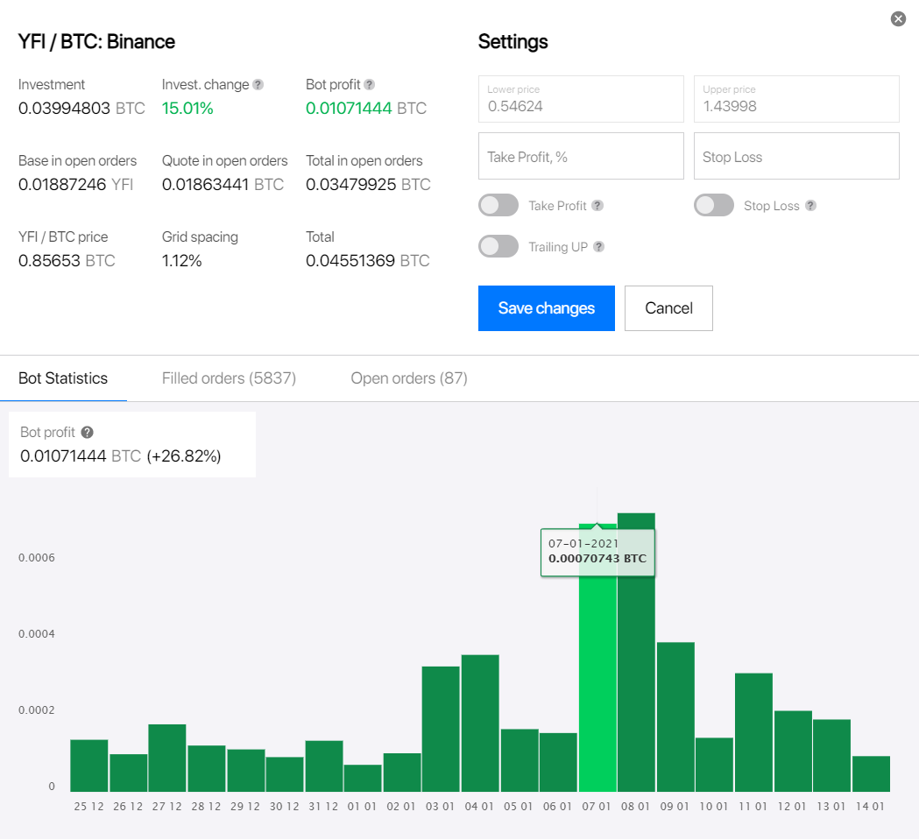This screenshot has height=840, width=919.
Task: Click the 1.12% grid spacing value
Action: (x=181, y=261)
